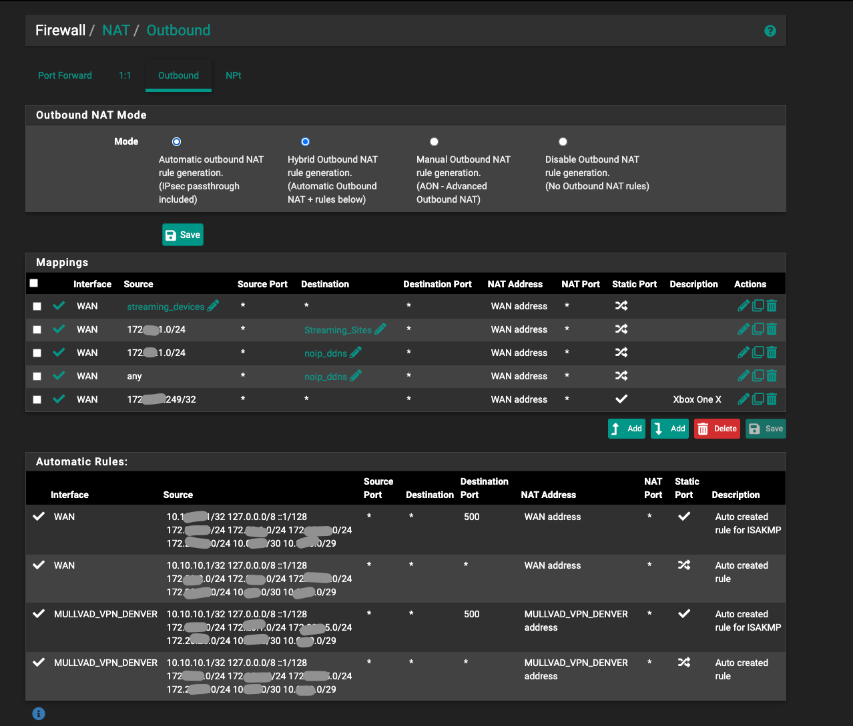Image resolution: width=853 pixels, height=726 pixels.
Task: Copy the Streaming_Sites mapping rule
Action: [758, 329]
